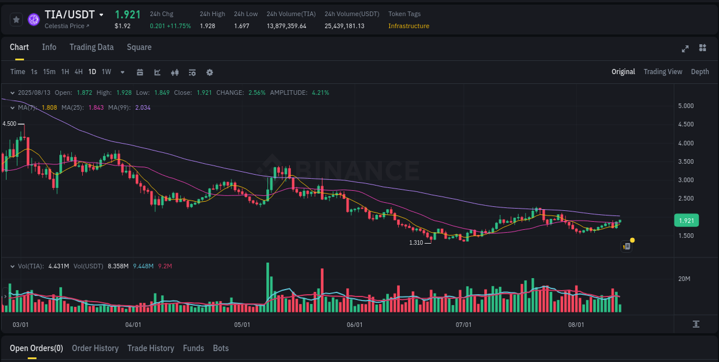Click the Celestia coin logo
Viewport: 719px width, 362px height.
(x=33, y=19)
